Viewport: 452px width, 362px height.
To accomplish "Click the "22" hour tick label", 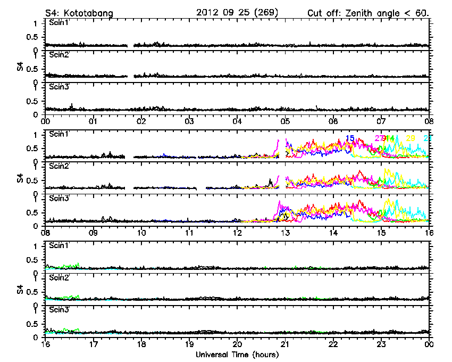I will [x=333, y=344].
